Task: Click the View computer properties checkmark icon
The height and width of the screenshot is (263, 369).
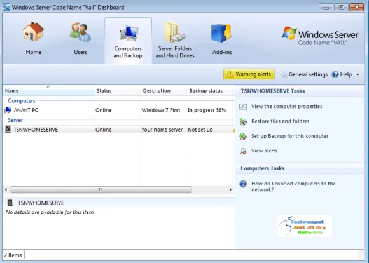Action: click(x=243, y=107)
